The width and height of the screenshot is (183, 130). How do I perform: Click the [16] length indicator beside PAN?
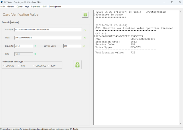pos(84,38)
